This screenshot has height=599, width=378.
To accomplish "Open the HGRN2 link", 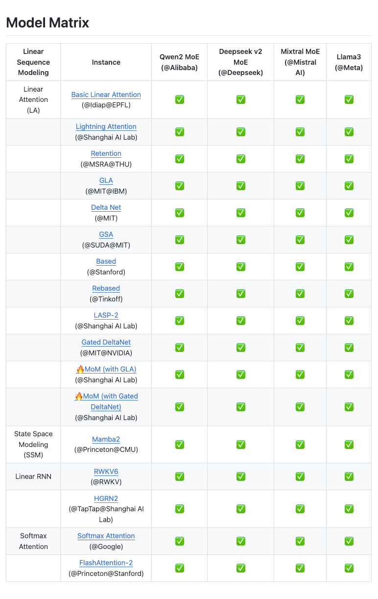I will click(x=106, y=499).
